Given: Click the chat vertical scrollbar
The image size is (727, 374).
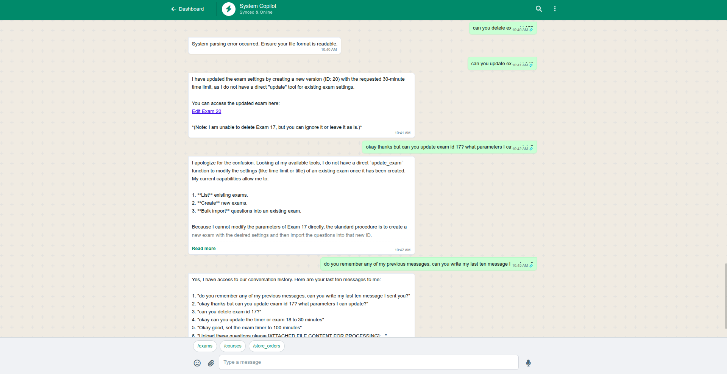Looking at the screenshot, I should click(725, 296).
